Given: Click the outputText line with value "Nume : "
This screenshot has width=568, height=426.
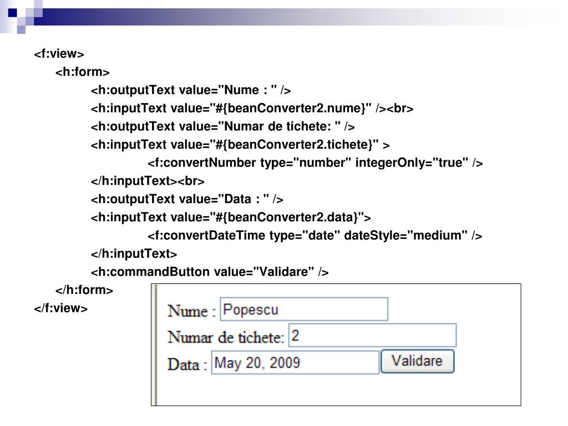Looking at the screenshot, I should click(191, 90).
